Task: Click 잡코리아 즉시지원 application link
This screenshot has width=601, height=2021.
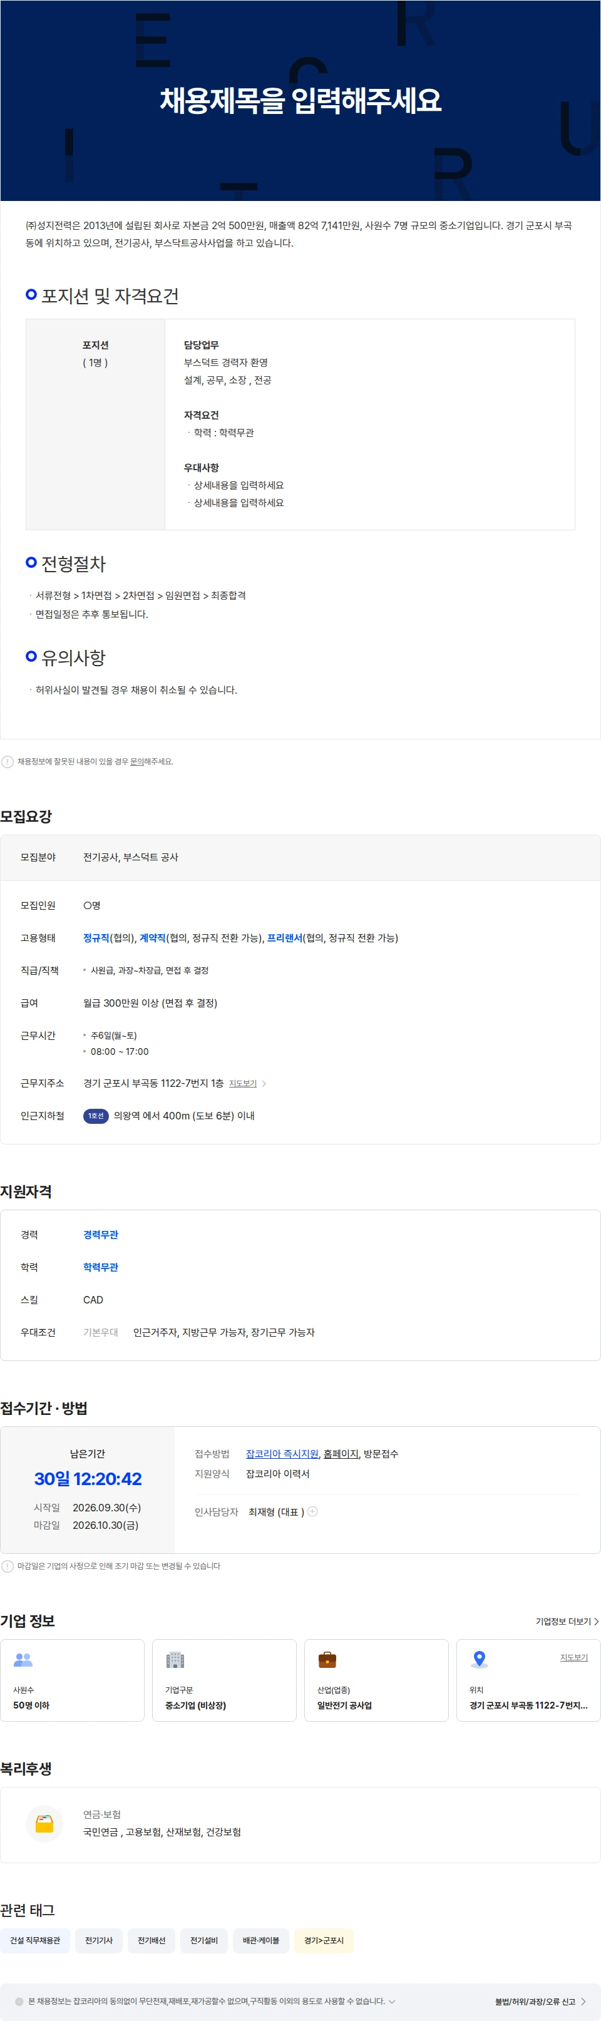Action: [282, 1454]
